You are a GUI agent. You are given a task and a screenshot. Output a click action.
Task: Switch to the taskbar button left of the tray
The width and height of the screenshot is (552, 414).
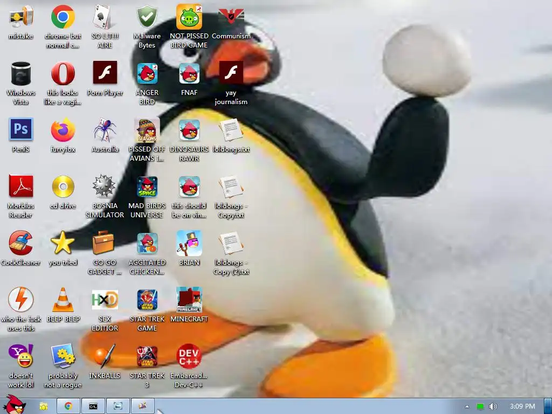coord(142,406)
